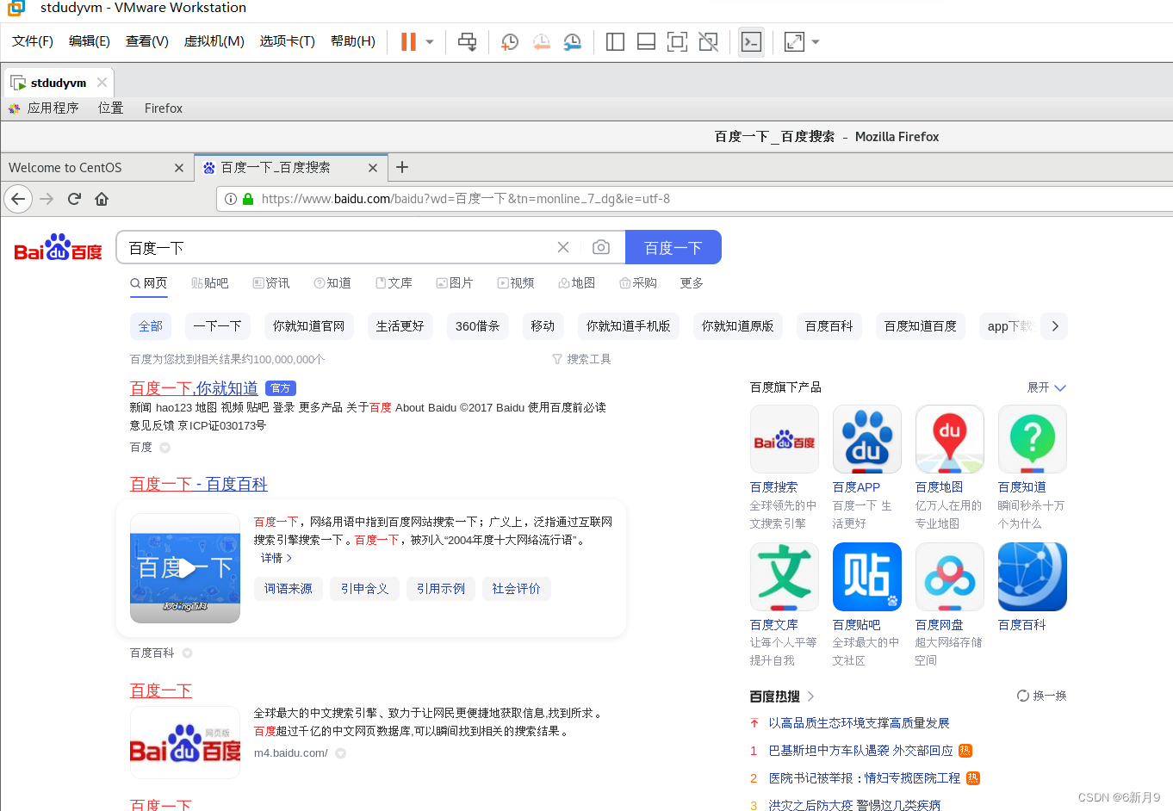The width and height of the screenshot is (1173, 811).
Task: Expand 详情 in the encyclopedia card
Action: (276, 558)
